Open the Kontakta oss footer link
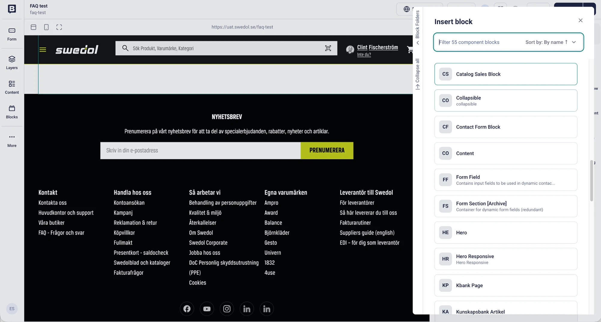The height and width of the screenshot is (322, 601). click(53, 203)
